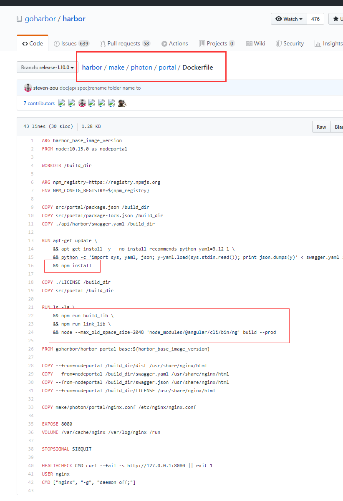Viewport: 343px width, 501px height.
Task: Click line number 26
Action: click(31, 349)
